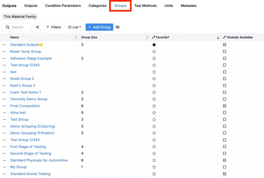
Task: Enable Globally Available for Alina test
Action: pos(225,113)
